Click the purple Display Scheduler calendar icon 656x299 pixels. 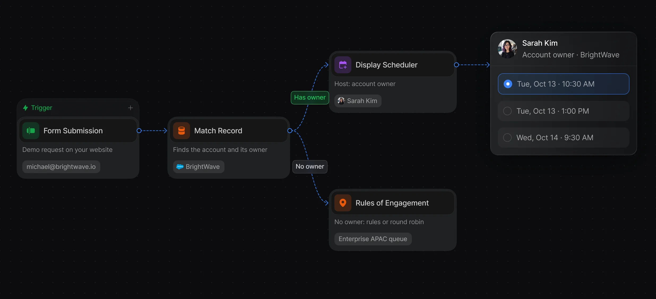(x=343, y=65)
